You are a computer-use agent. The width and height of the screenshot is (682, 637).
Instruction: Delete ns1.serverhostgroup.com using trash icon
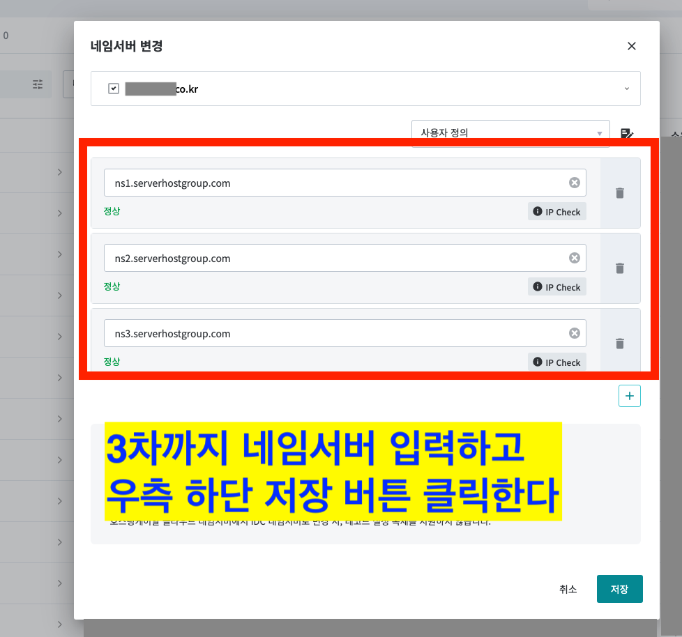[x=619, y=193]
